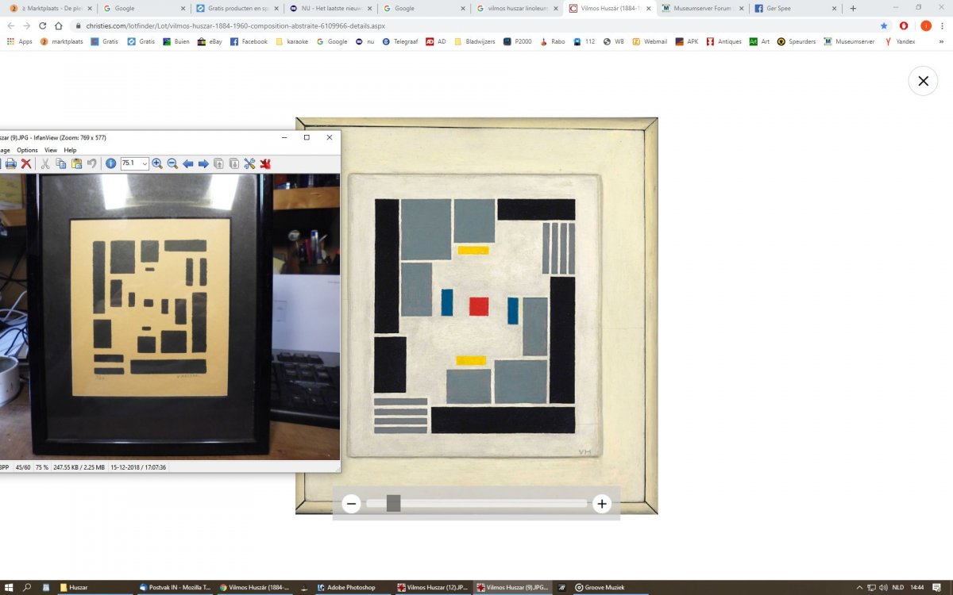The image size is (953, 595).
Task: Close the Christie's image viewer with X
Action: tap(923, 81)
